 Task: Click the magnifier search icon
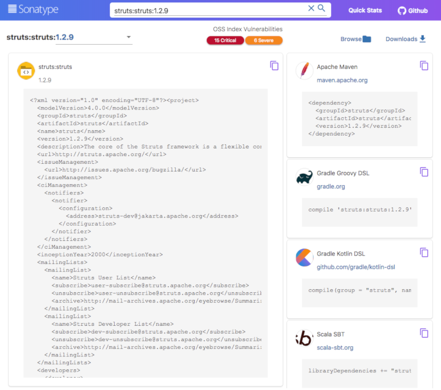tap(321, 8)
